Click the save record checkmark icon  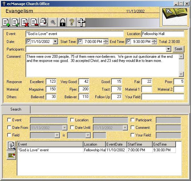click(x=15, y=22)
